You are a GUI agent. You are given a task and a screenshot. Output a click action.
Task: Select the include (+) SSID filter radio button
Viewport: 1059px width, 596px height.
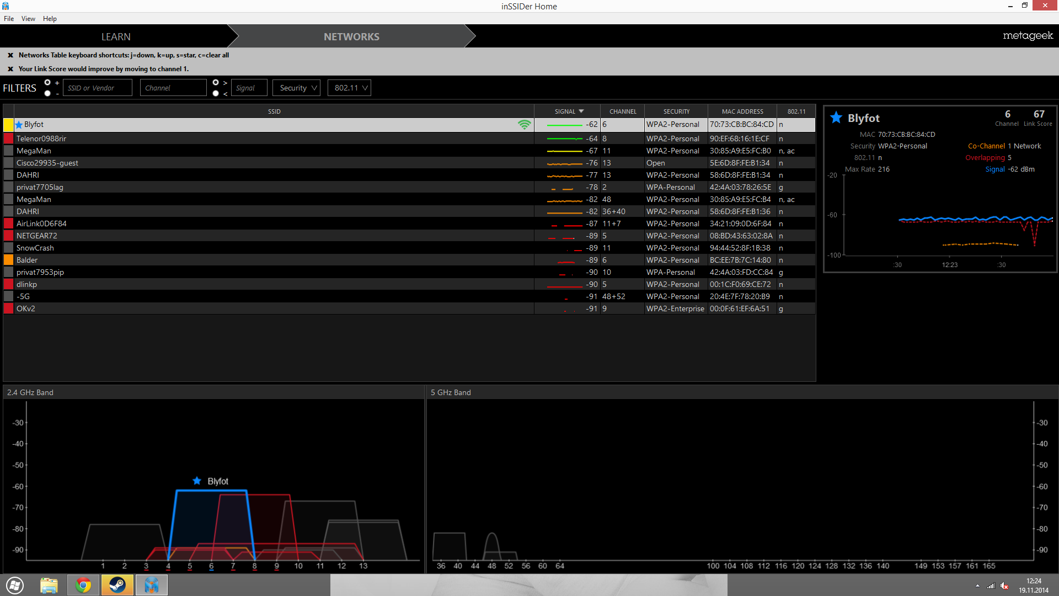coord(47,82)
